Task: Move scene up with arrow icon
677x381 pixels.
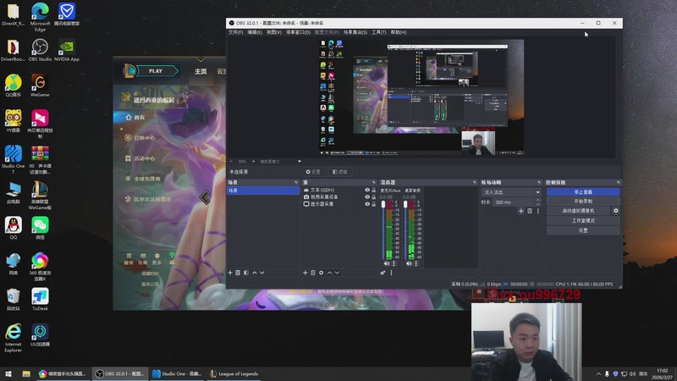Action: point(255,273)
